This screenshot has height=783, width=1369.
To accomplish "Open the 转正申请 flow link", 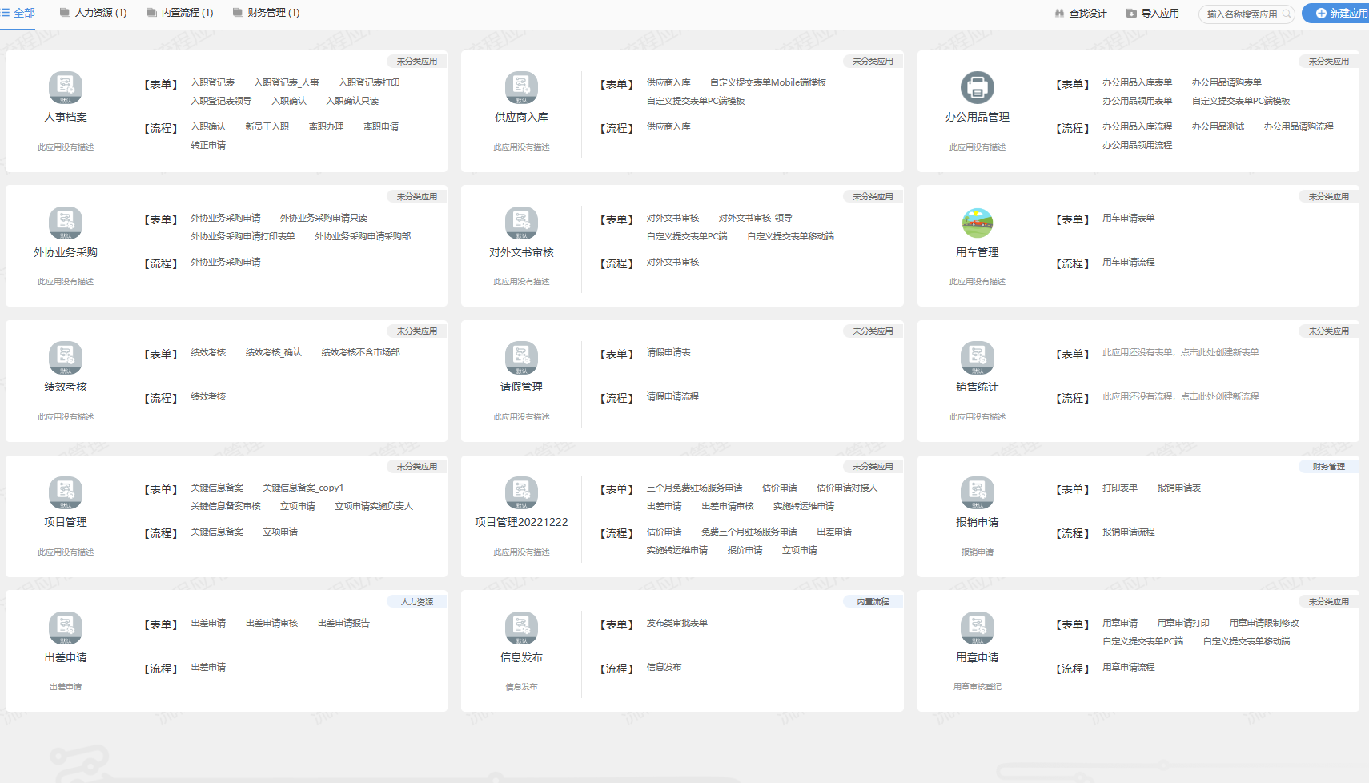I will (208, 145).
